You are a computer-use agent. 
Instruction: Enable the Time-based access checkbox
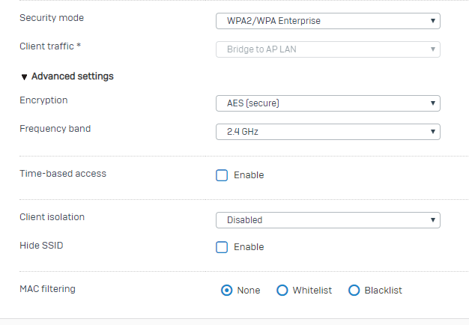222,175
